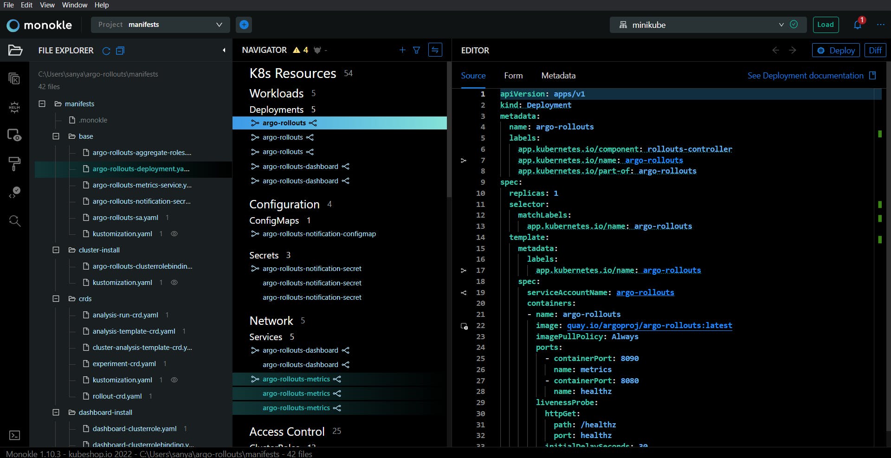Open the Edit menu
The image size is (891, 458).
(26, 5)
